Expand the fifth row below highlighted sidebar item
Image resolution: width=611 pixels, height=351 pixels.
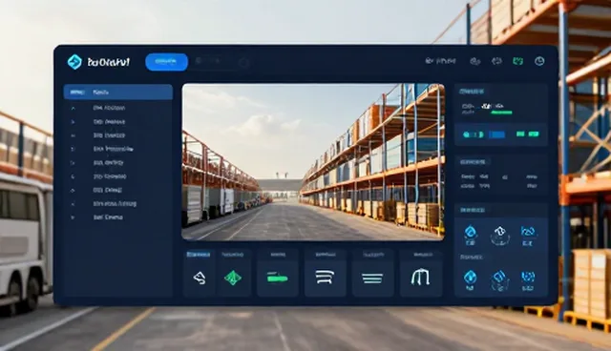coord(118,163)
